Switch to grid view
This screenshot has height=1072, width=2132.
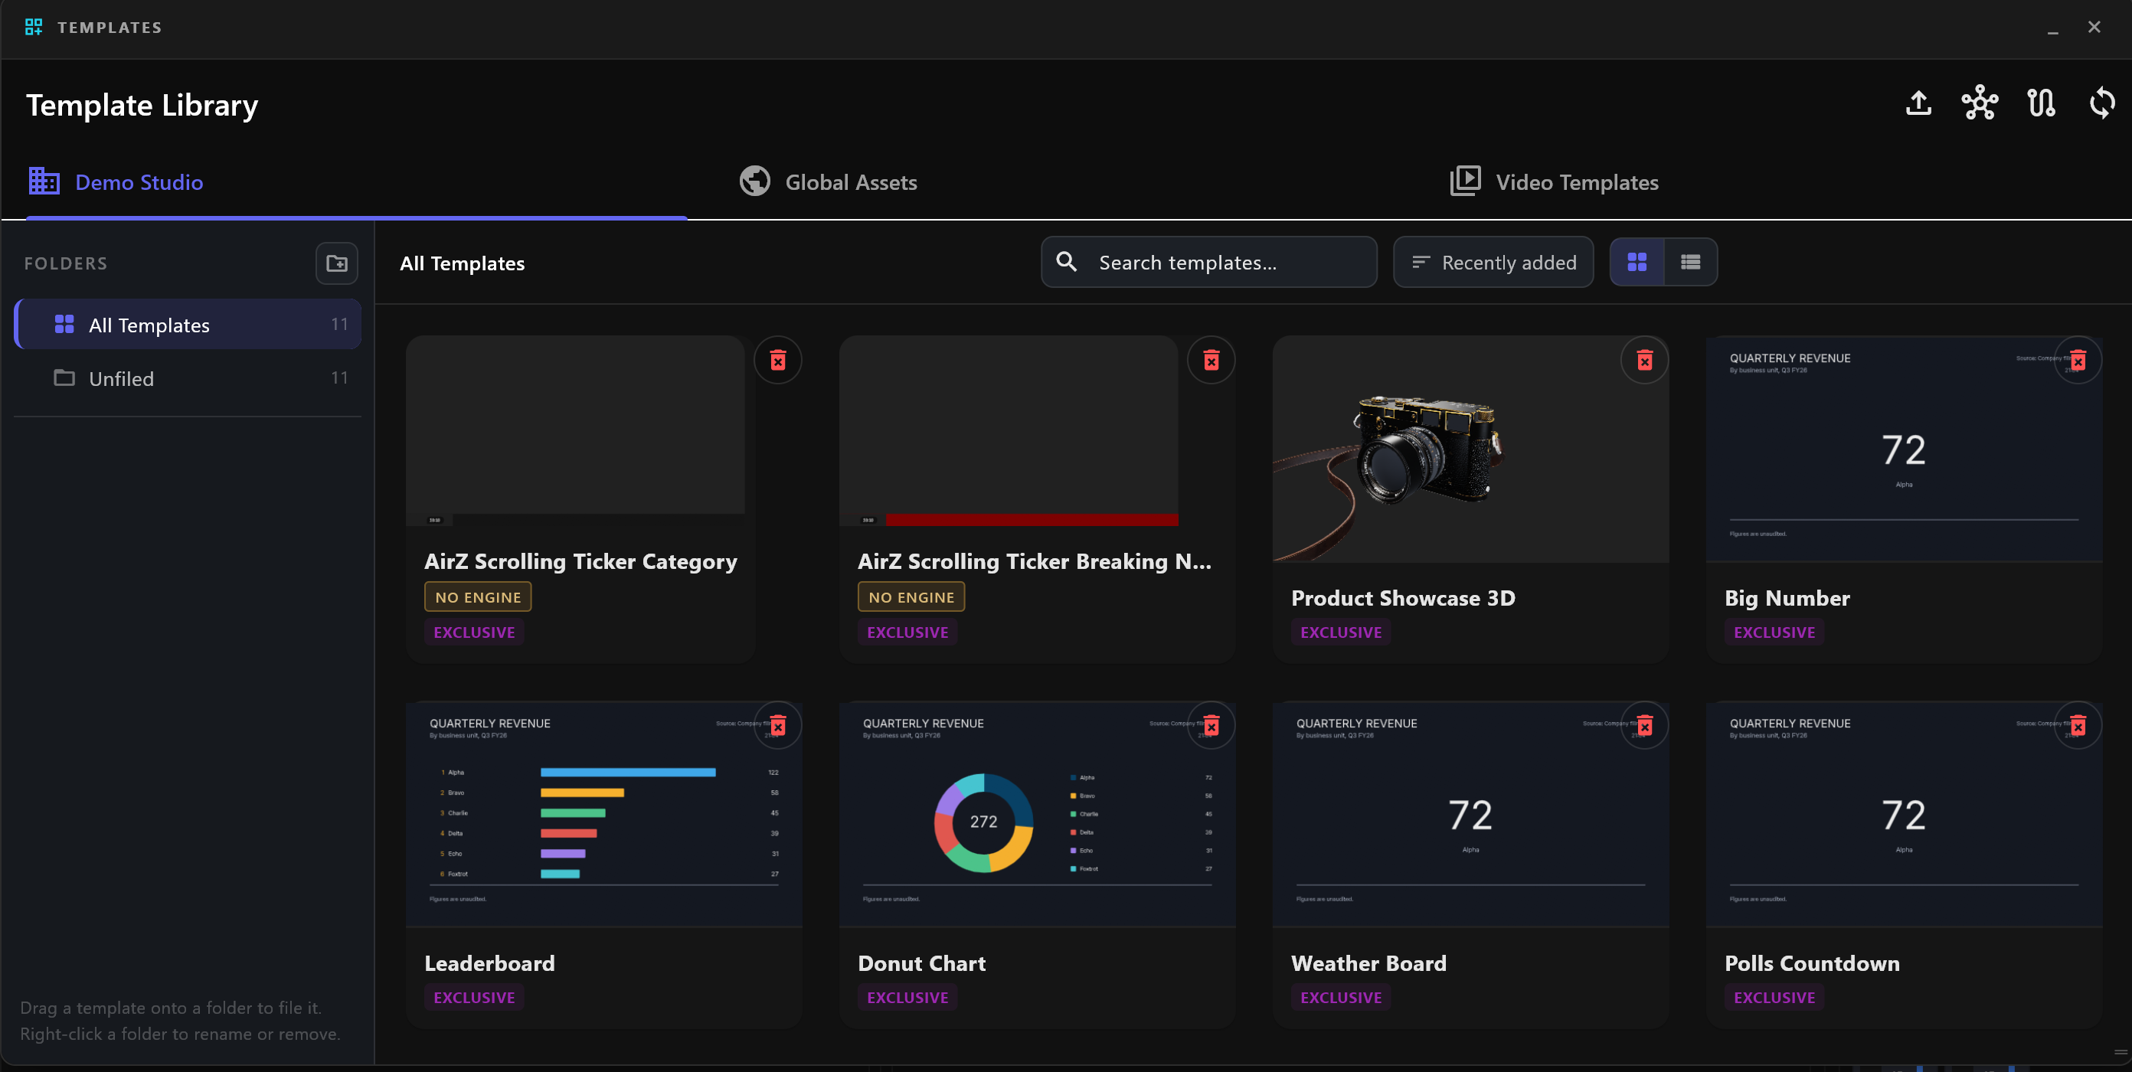[x=1637, y=263]
